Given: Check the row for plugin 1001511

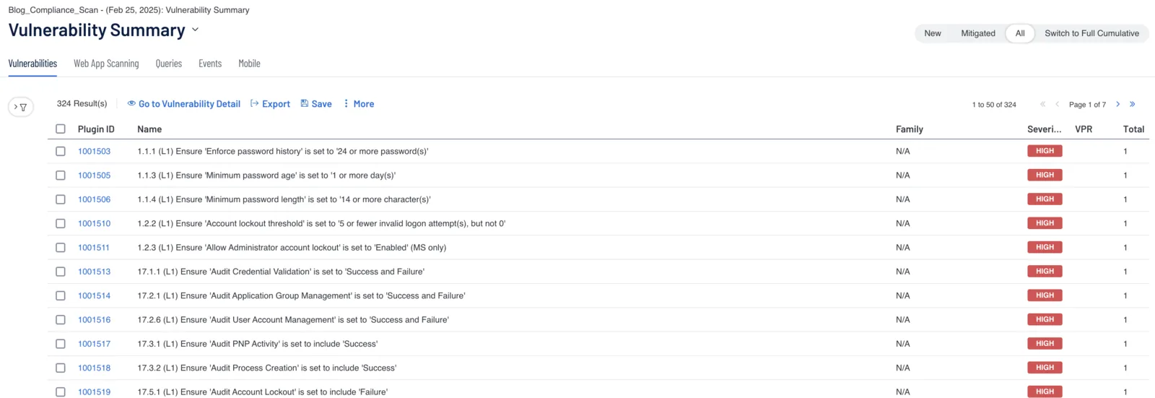Looking at the screenshot, I should (61, 247).
